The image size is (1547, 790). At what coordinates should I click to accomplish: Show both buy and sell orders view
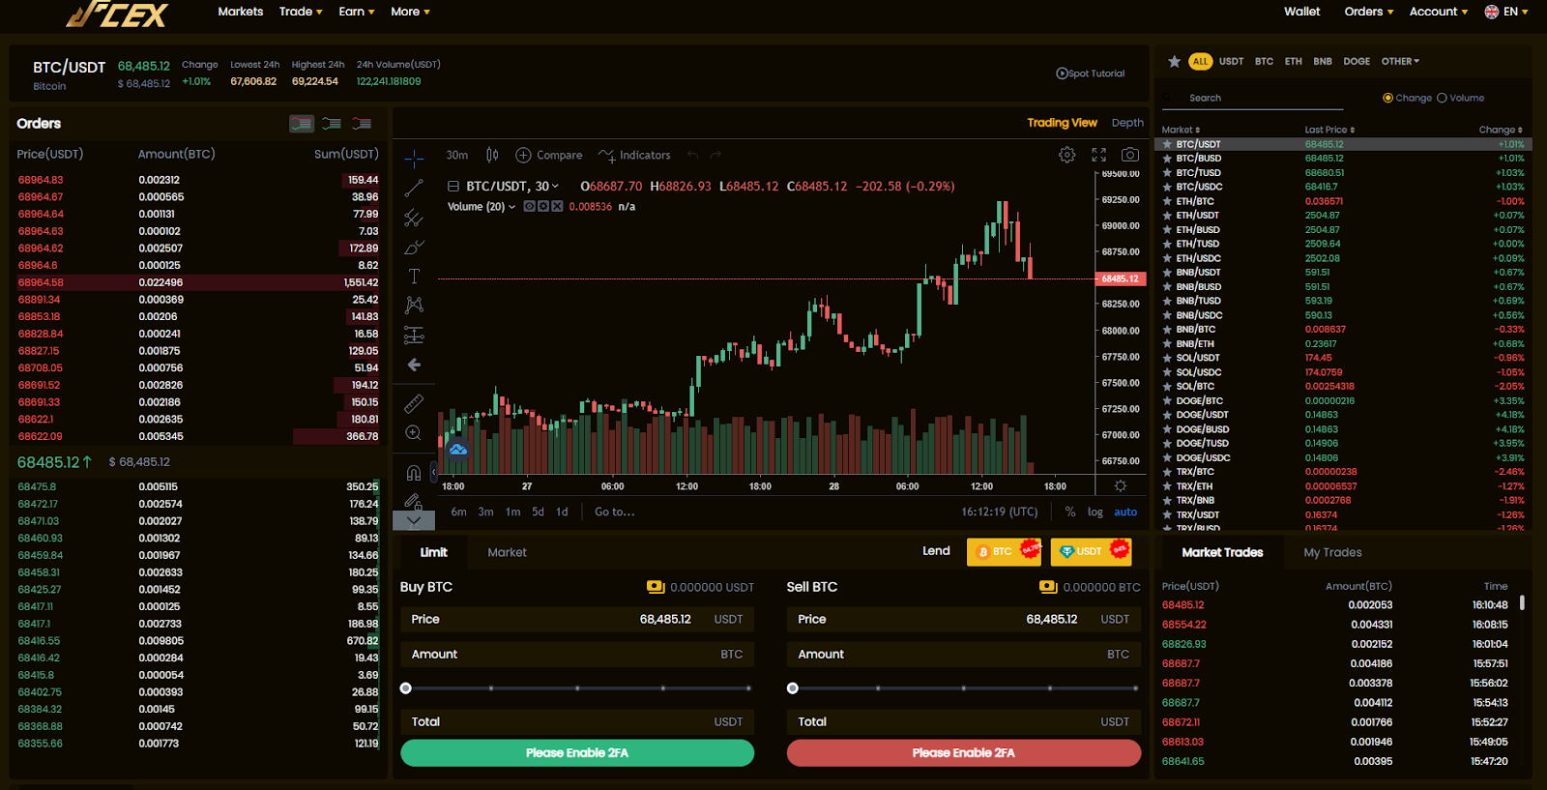[x=302, y=124]
